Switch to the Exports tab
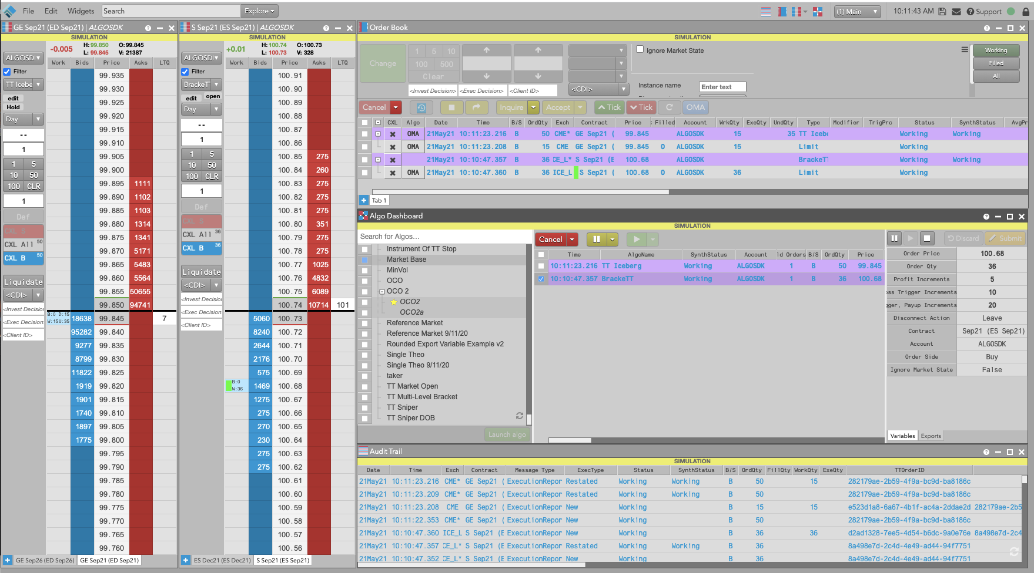The width and height of the screenshot is (1034, 573). point(931,436)
